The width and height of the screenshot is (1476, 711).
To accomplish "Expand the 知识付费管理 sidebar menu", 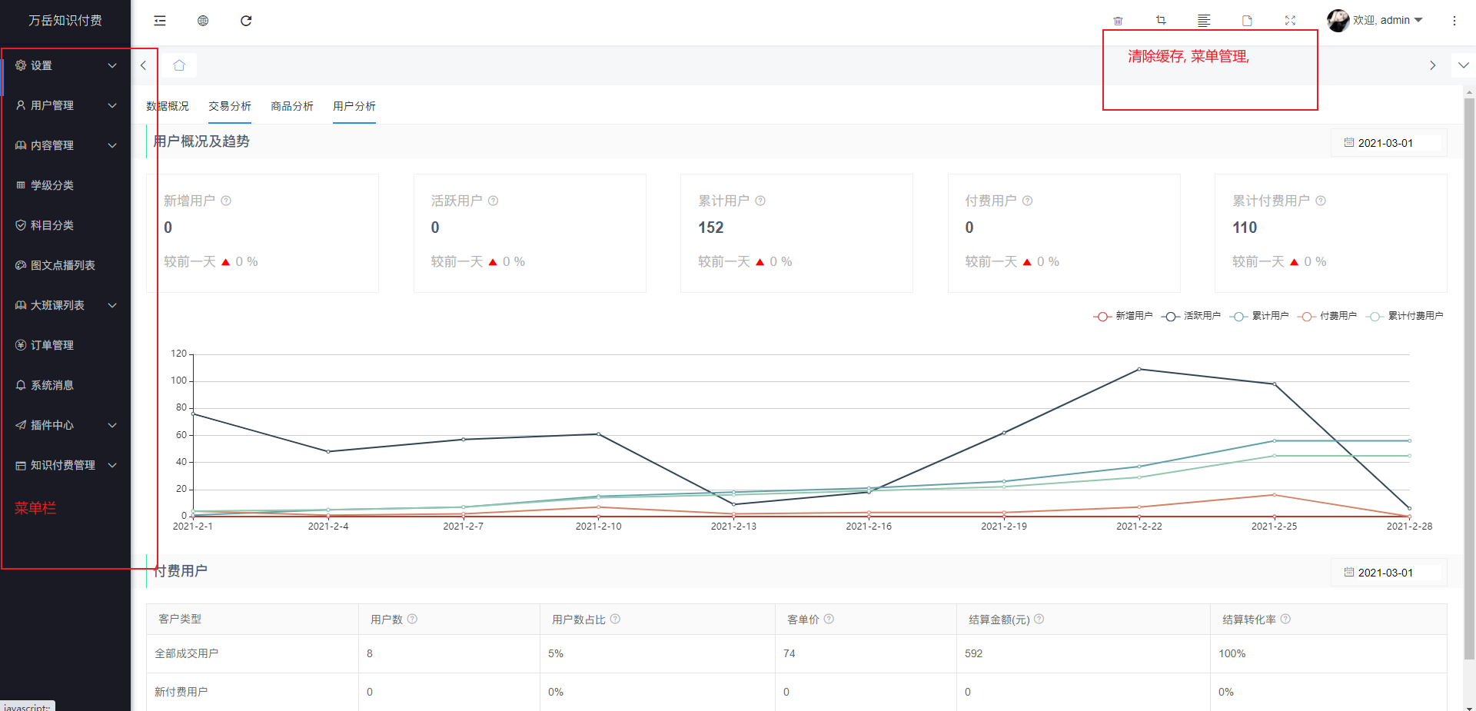I will pyautogui.click(x=65, y=465).
